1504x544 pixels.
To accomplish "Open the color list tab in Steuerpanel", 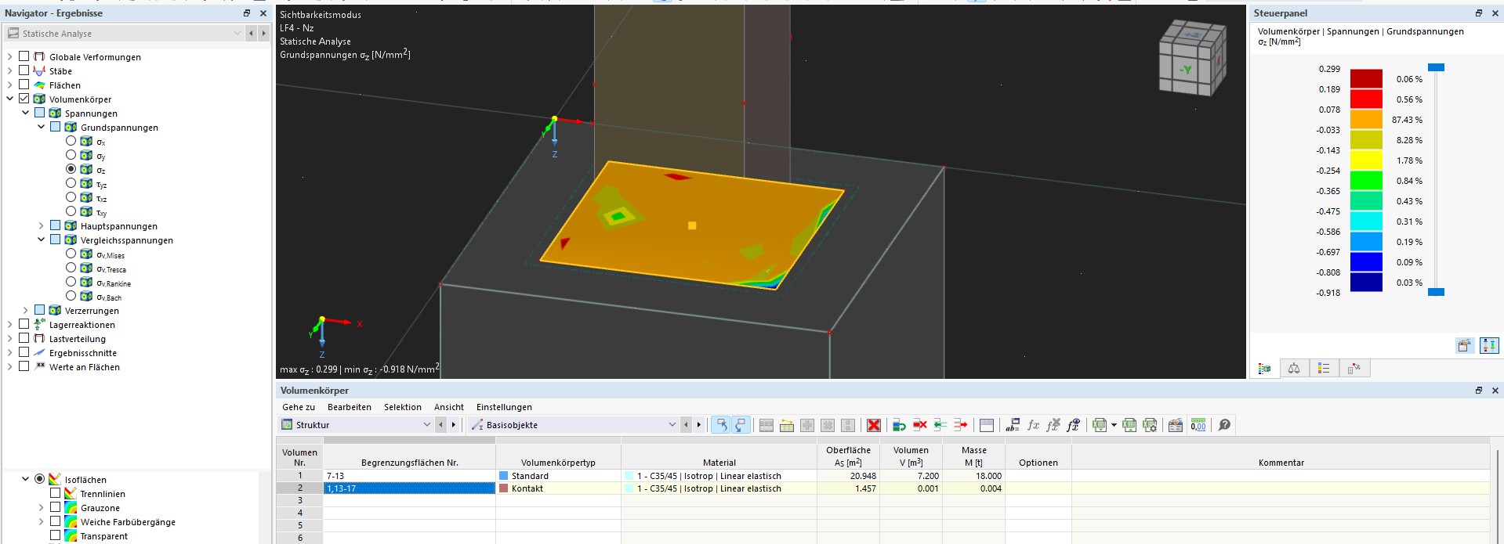I will [x=1324, y=369].
